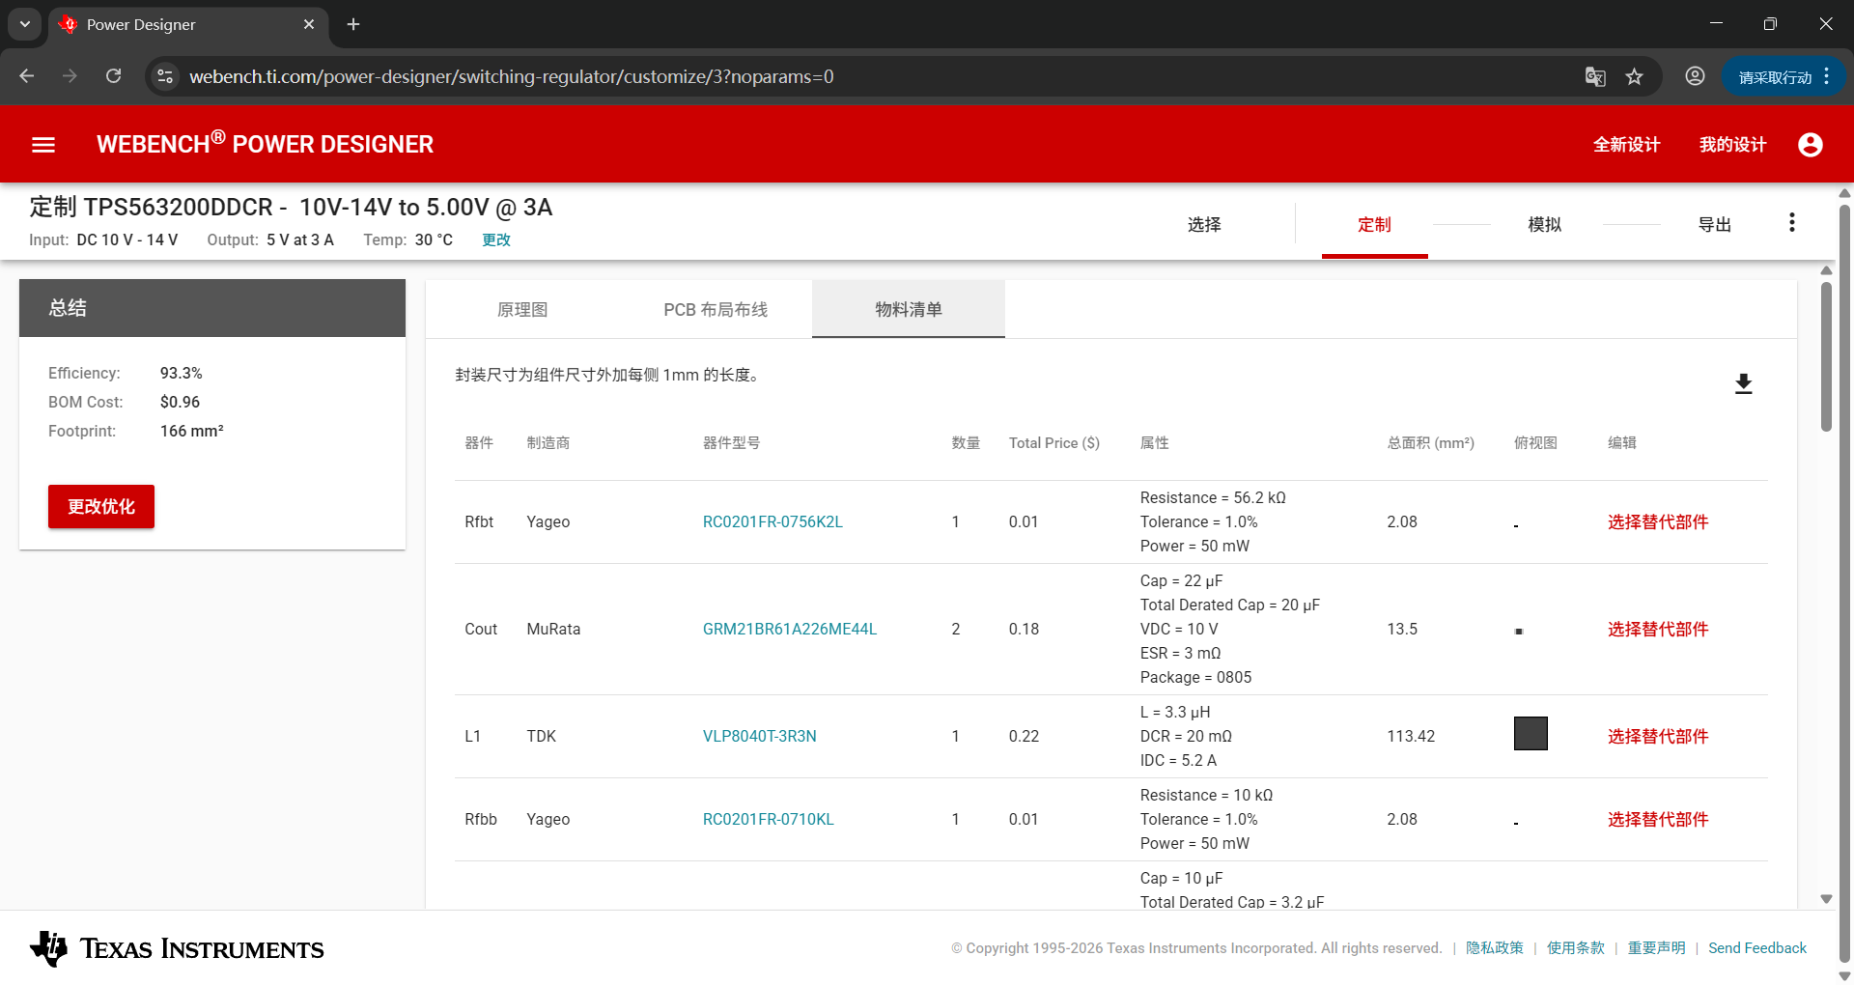
Task: Open part link GRM21BR61A226ME44L
Action: click(x=790, y=629)
